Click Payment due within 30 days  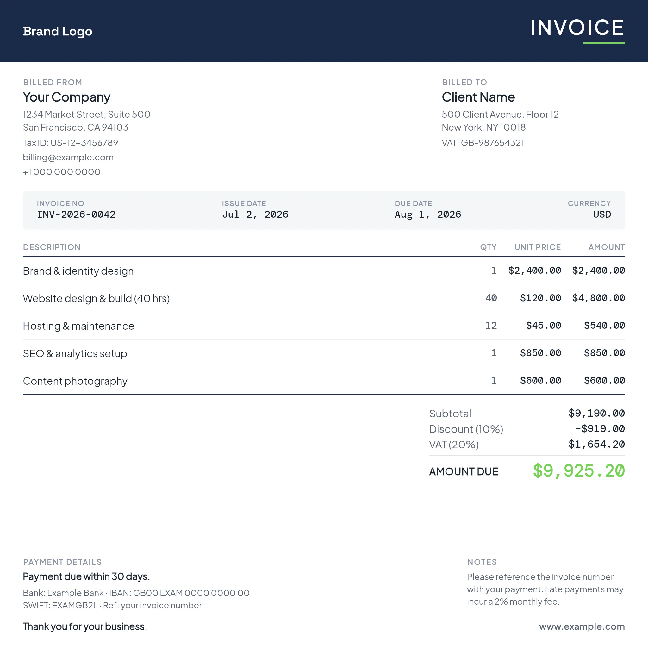[86, 576]
